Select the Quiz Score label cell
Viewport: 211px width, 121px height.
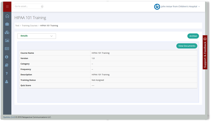click(x=55, y=86)
